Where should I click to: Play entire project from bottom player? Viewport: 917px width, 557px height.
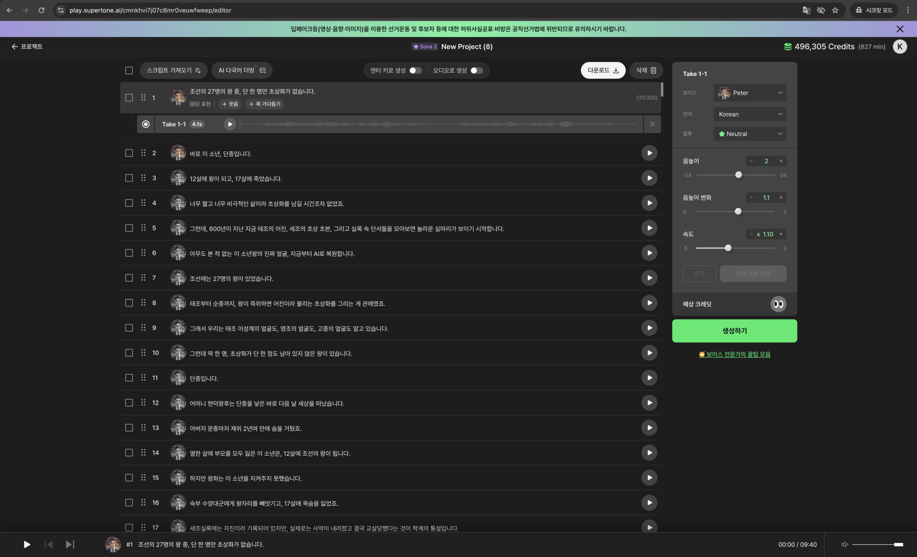coord(27,544)
